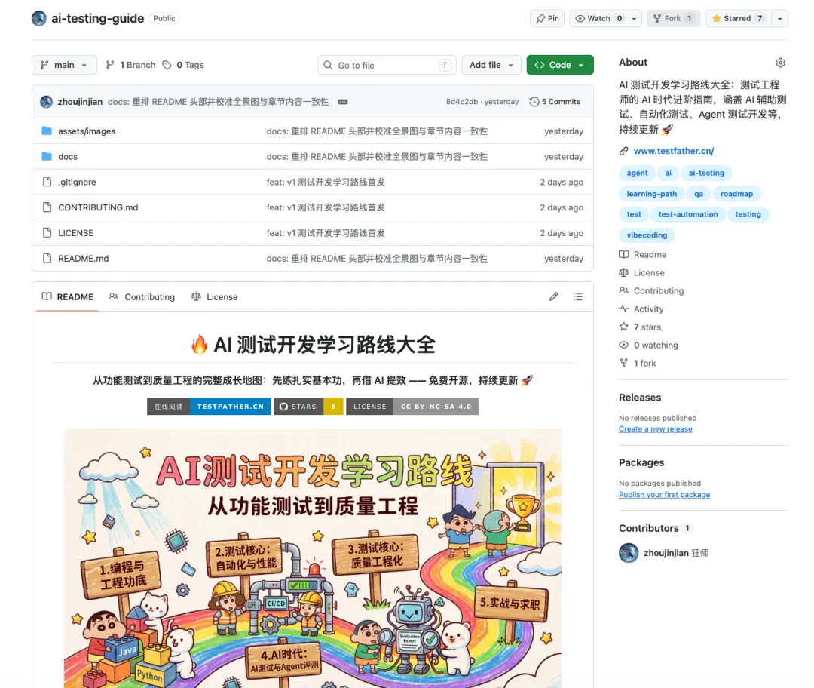814x688 pixels.
Task: Click the Contributing link in About sidebar
Action: (x=658, y=291)
